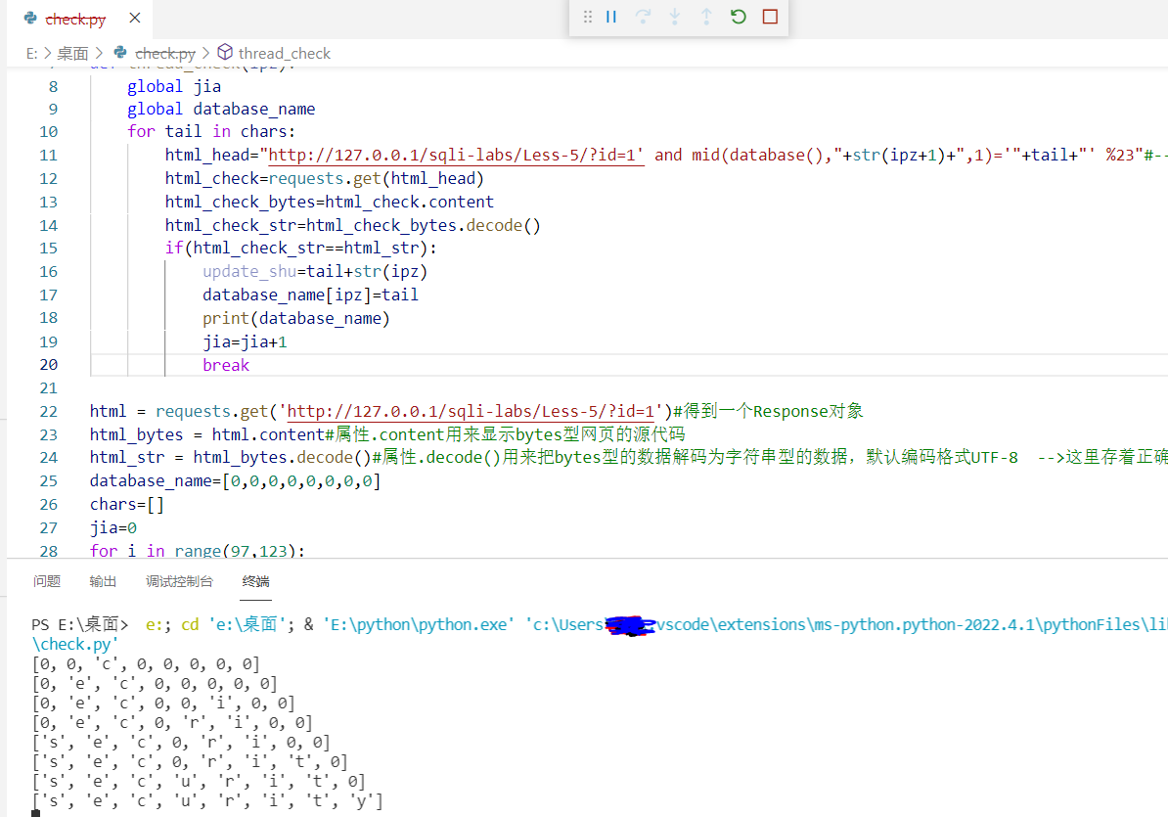
Task: Click the cube symbol icon before thread_check
Action: pos(225,52)
